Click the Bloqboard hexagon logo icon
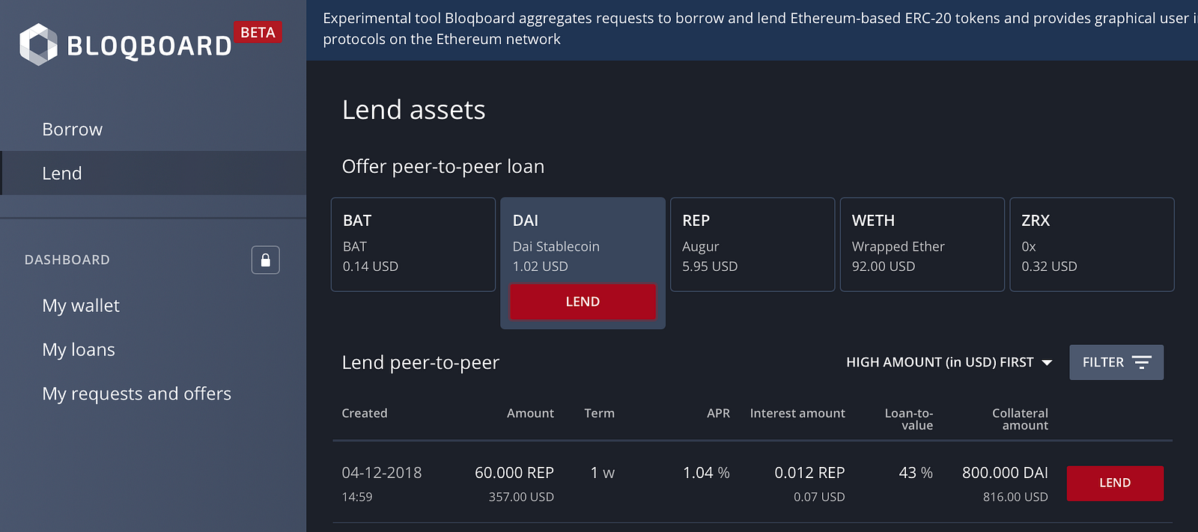Screen dimensions: 1198x532 coord(38,44)
